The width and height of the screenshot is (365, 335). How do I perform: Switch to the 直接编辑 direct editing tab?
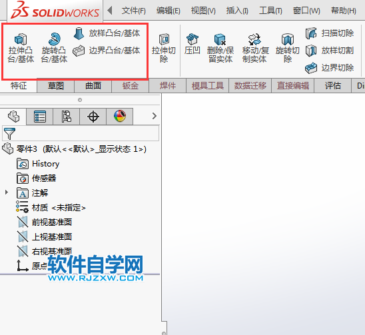coord(293,86)
